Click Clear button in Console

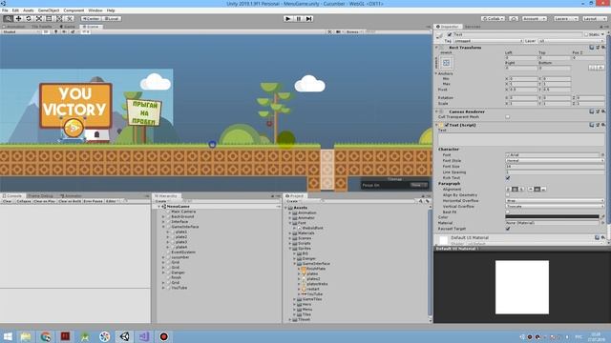8,201
